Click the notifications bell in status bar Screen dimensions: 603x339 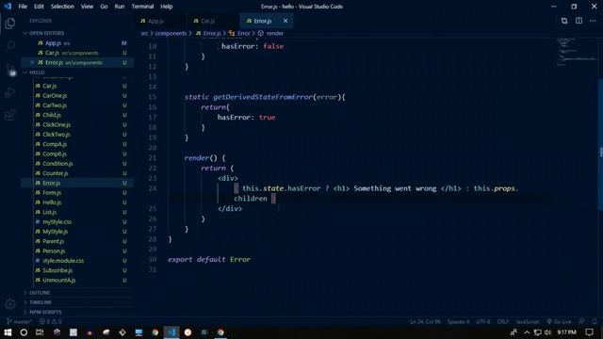click(595, 321)
